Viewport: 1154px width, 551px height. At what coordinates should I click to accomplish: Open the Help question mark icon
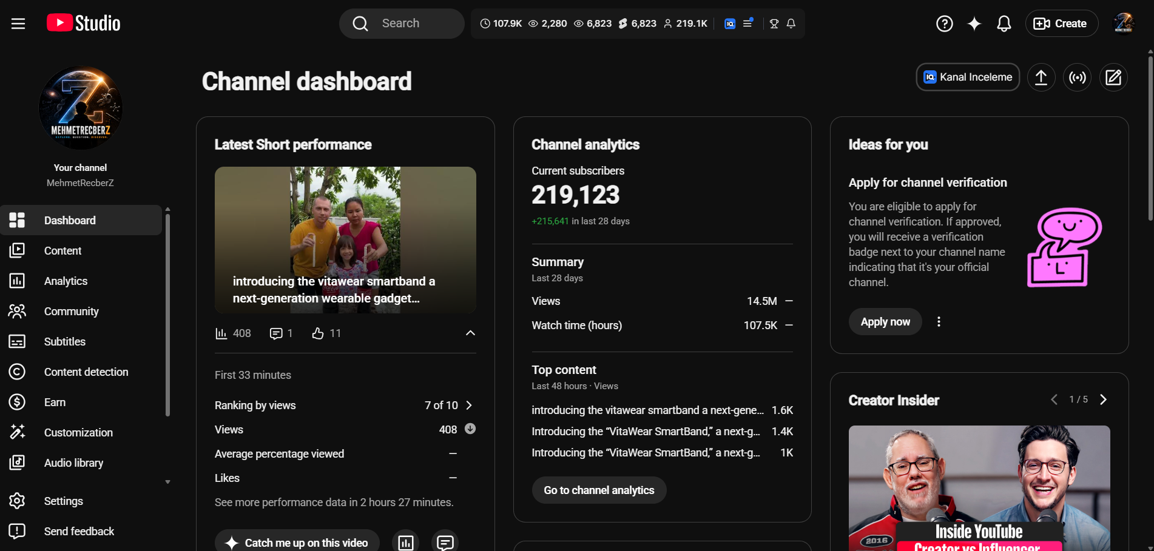click(x=944, y=24)
